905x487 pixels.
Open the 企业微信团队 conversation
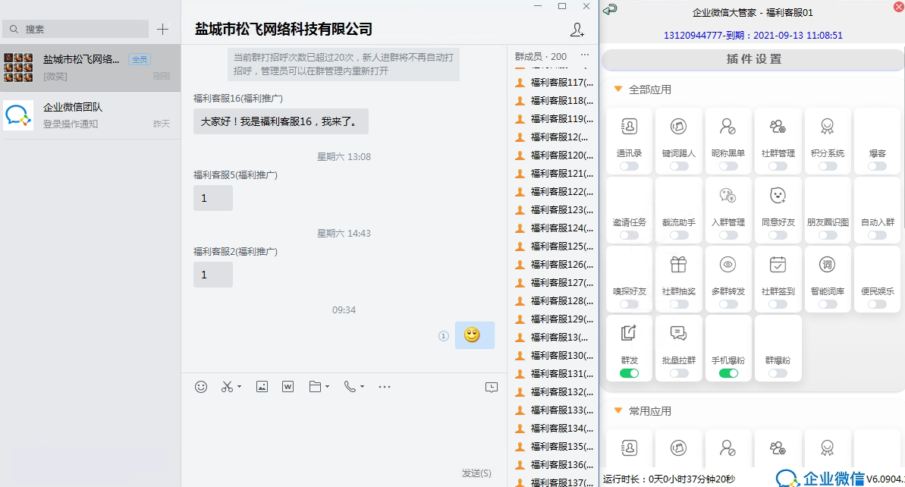point(90,115)
